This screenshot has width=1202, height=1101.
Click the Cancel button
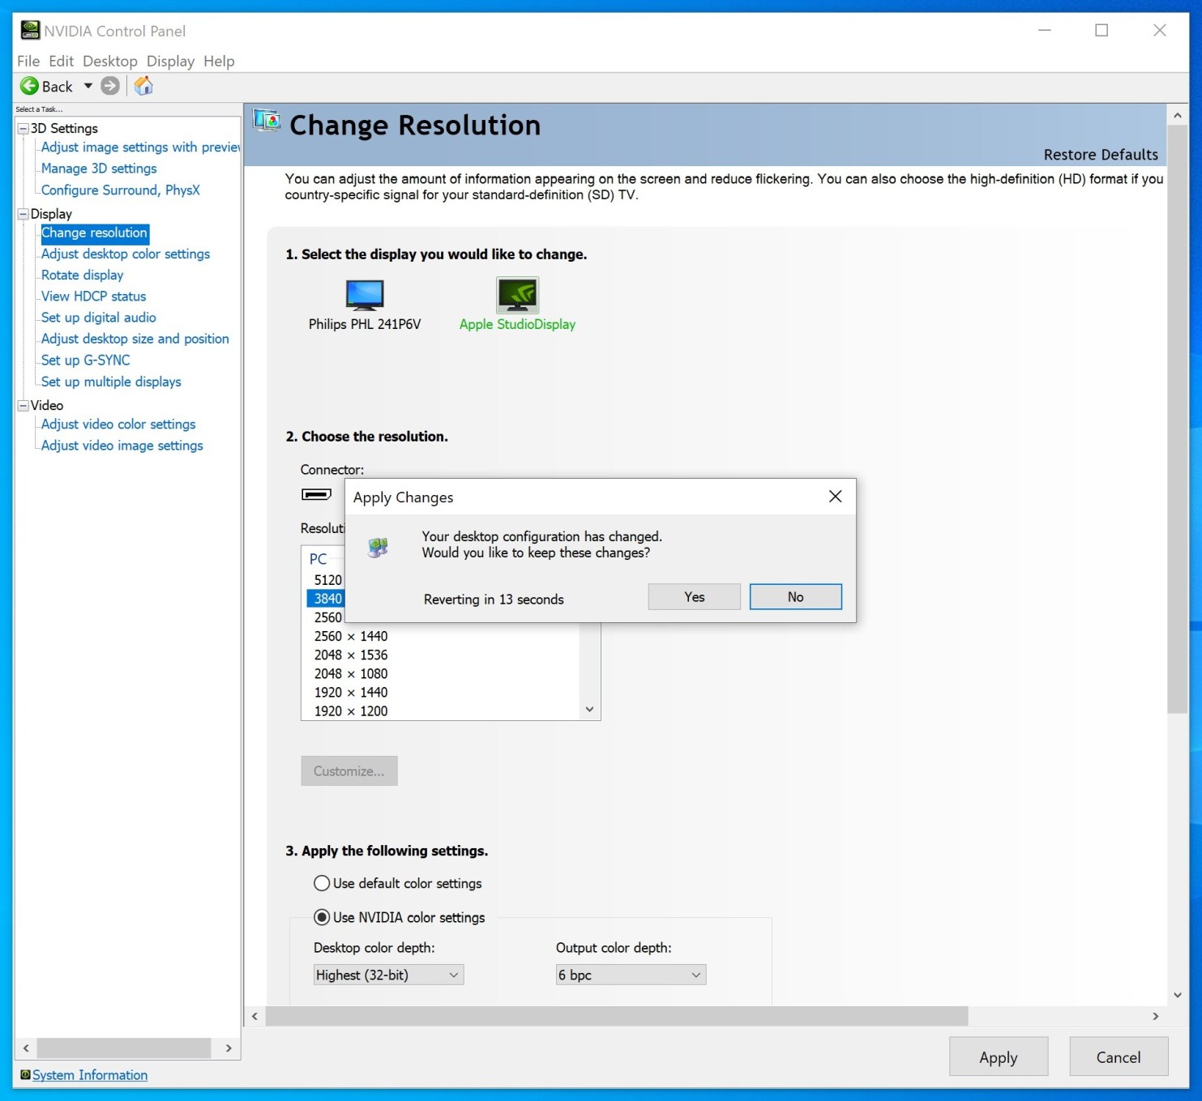pos(1119,1057)
